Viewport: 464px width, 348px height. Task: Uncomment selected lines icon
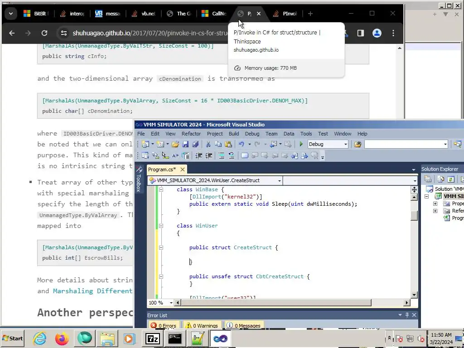point(232,156)
